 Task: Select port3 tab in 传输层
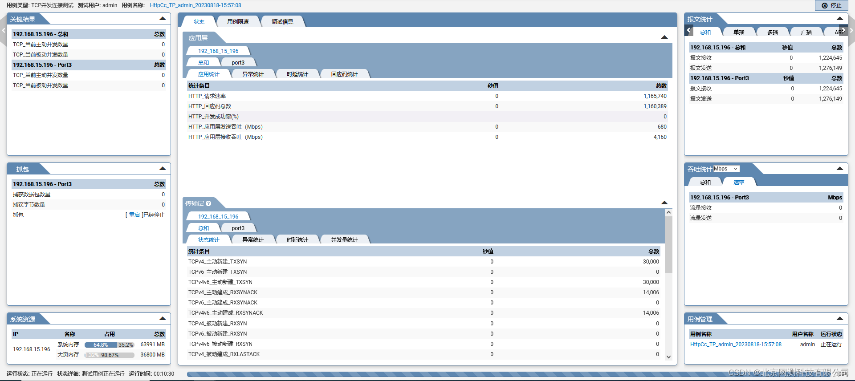238,228
